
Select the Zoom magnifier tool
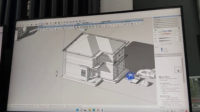click(x=64, y=22)
